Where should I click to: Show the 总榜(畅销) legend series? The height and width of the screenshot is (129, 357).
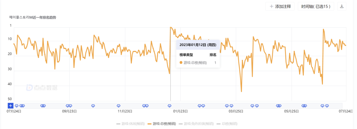[227, 123]
